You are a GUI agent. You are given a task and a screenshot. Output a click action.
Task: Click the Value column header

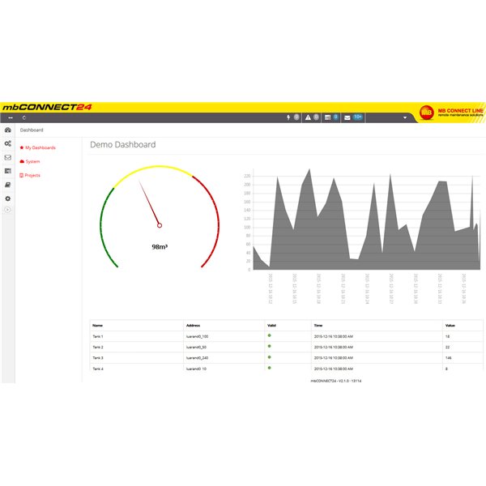[450, 325]
